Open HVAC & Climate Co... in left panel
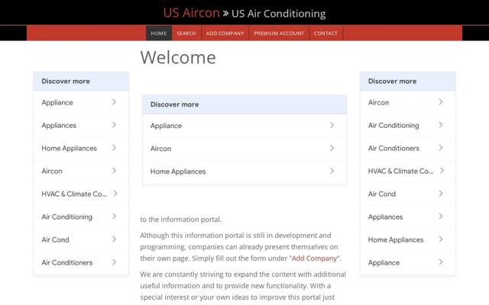This screenshot has width=489, height=305. click(81, 194)
